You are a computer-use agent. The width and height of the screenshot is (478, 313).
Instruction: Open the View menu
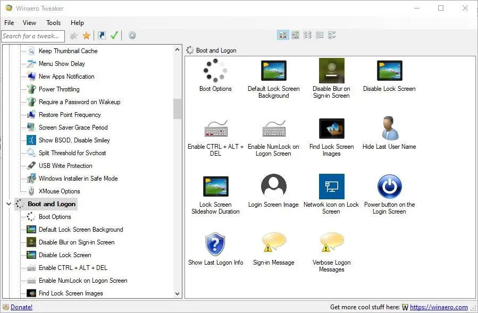pos(29,23)
